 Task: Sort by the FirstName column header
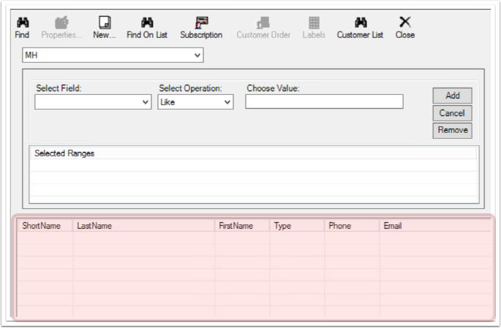pyautogui.click(x=242, y=226)
